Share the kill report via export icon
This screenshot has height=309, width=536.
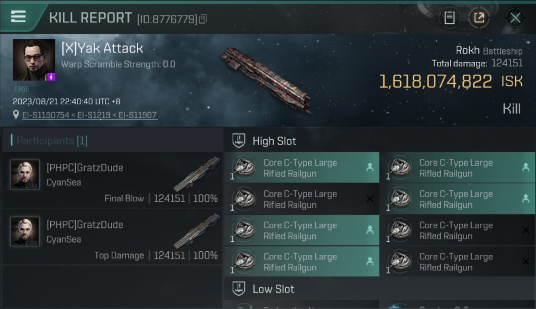(479, 18)
